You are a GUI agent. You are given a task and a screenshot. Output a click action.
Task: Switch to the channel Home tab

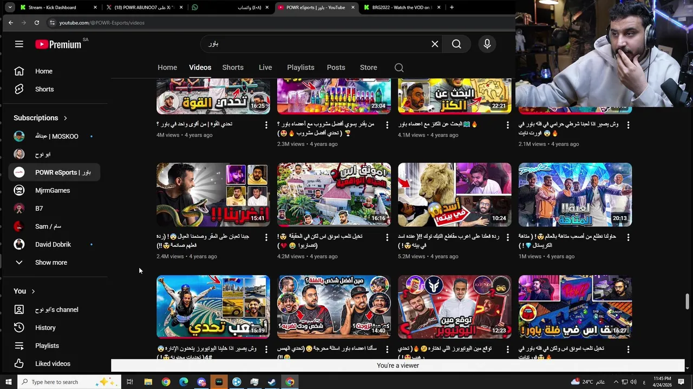pyautogui.click(x=167, y=68)
